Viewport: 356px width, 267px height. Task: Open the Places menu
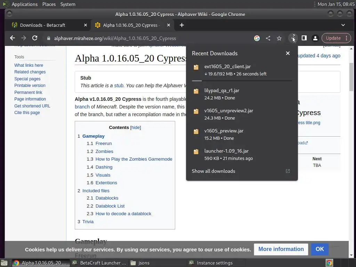(49, 4)
